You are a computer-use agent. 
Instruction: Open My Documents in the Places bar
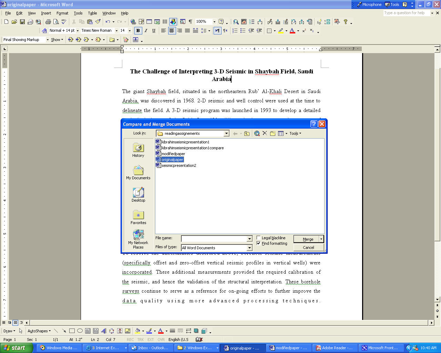[x=138, y=173]
